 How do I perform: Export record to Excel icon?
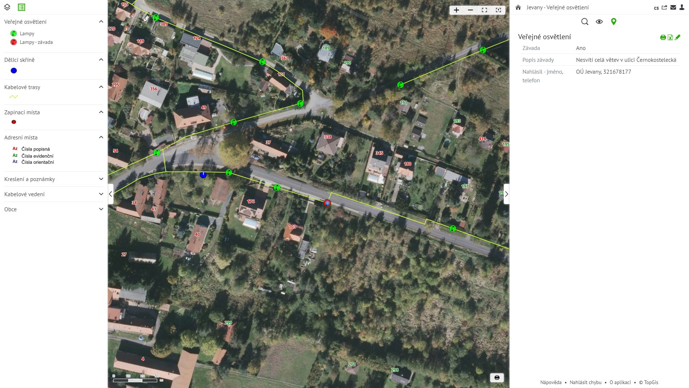tap(670, 37)
